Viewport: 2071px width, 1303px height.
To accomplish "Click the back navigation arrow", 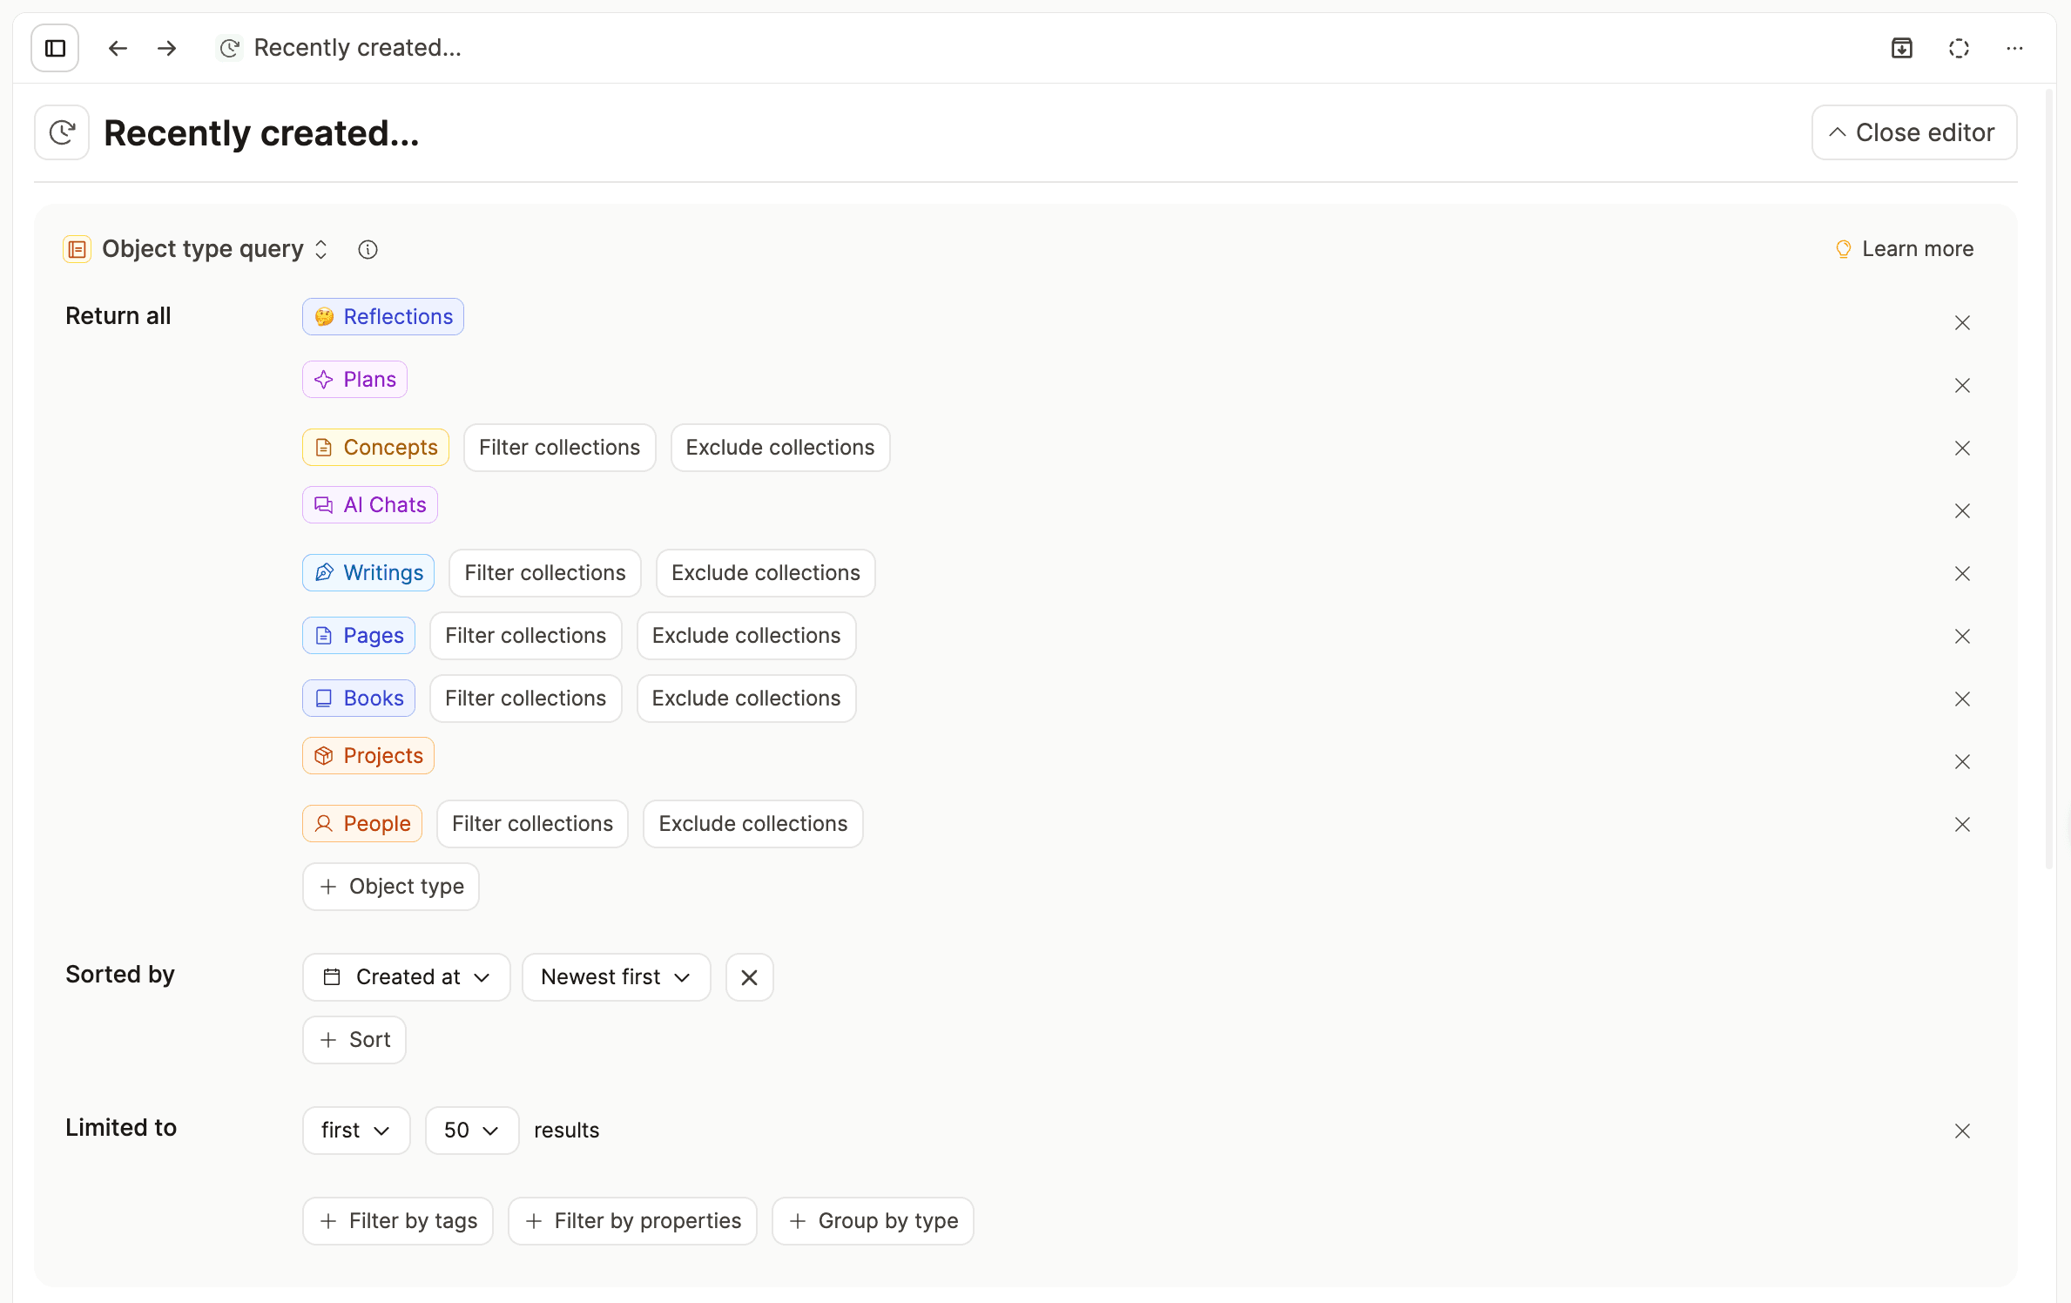I will [117, 48].
